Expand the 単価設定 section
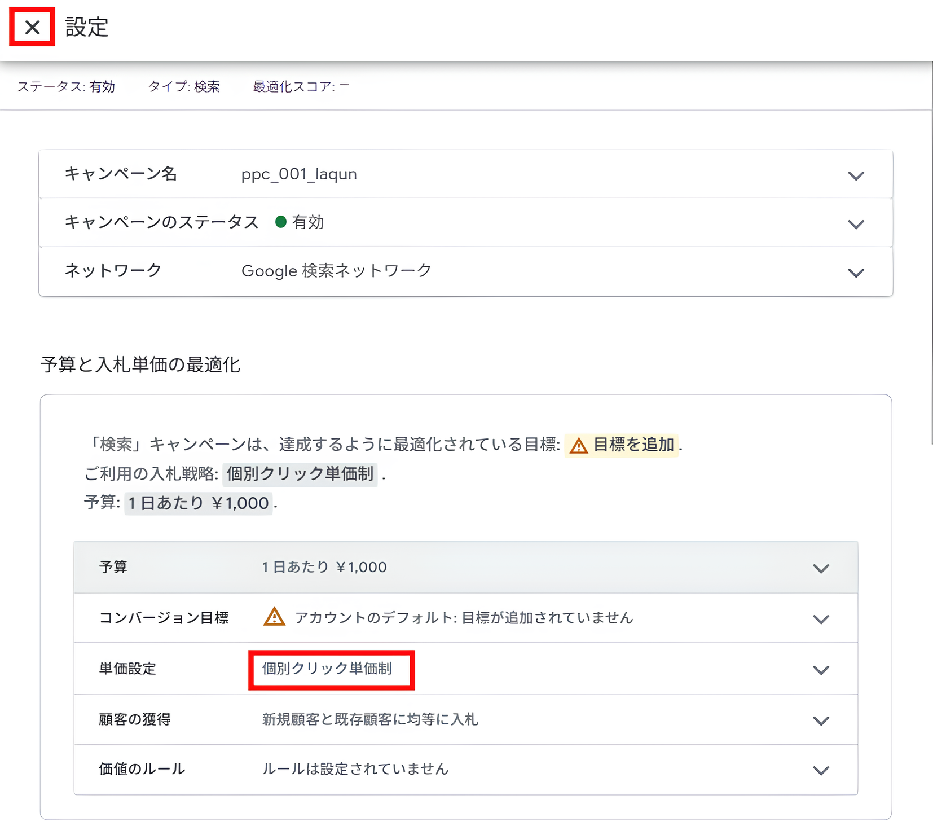Screen dimensions: 933x826 [821, 669]
